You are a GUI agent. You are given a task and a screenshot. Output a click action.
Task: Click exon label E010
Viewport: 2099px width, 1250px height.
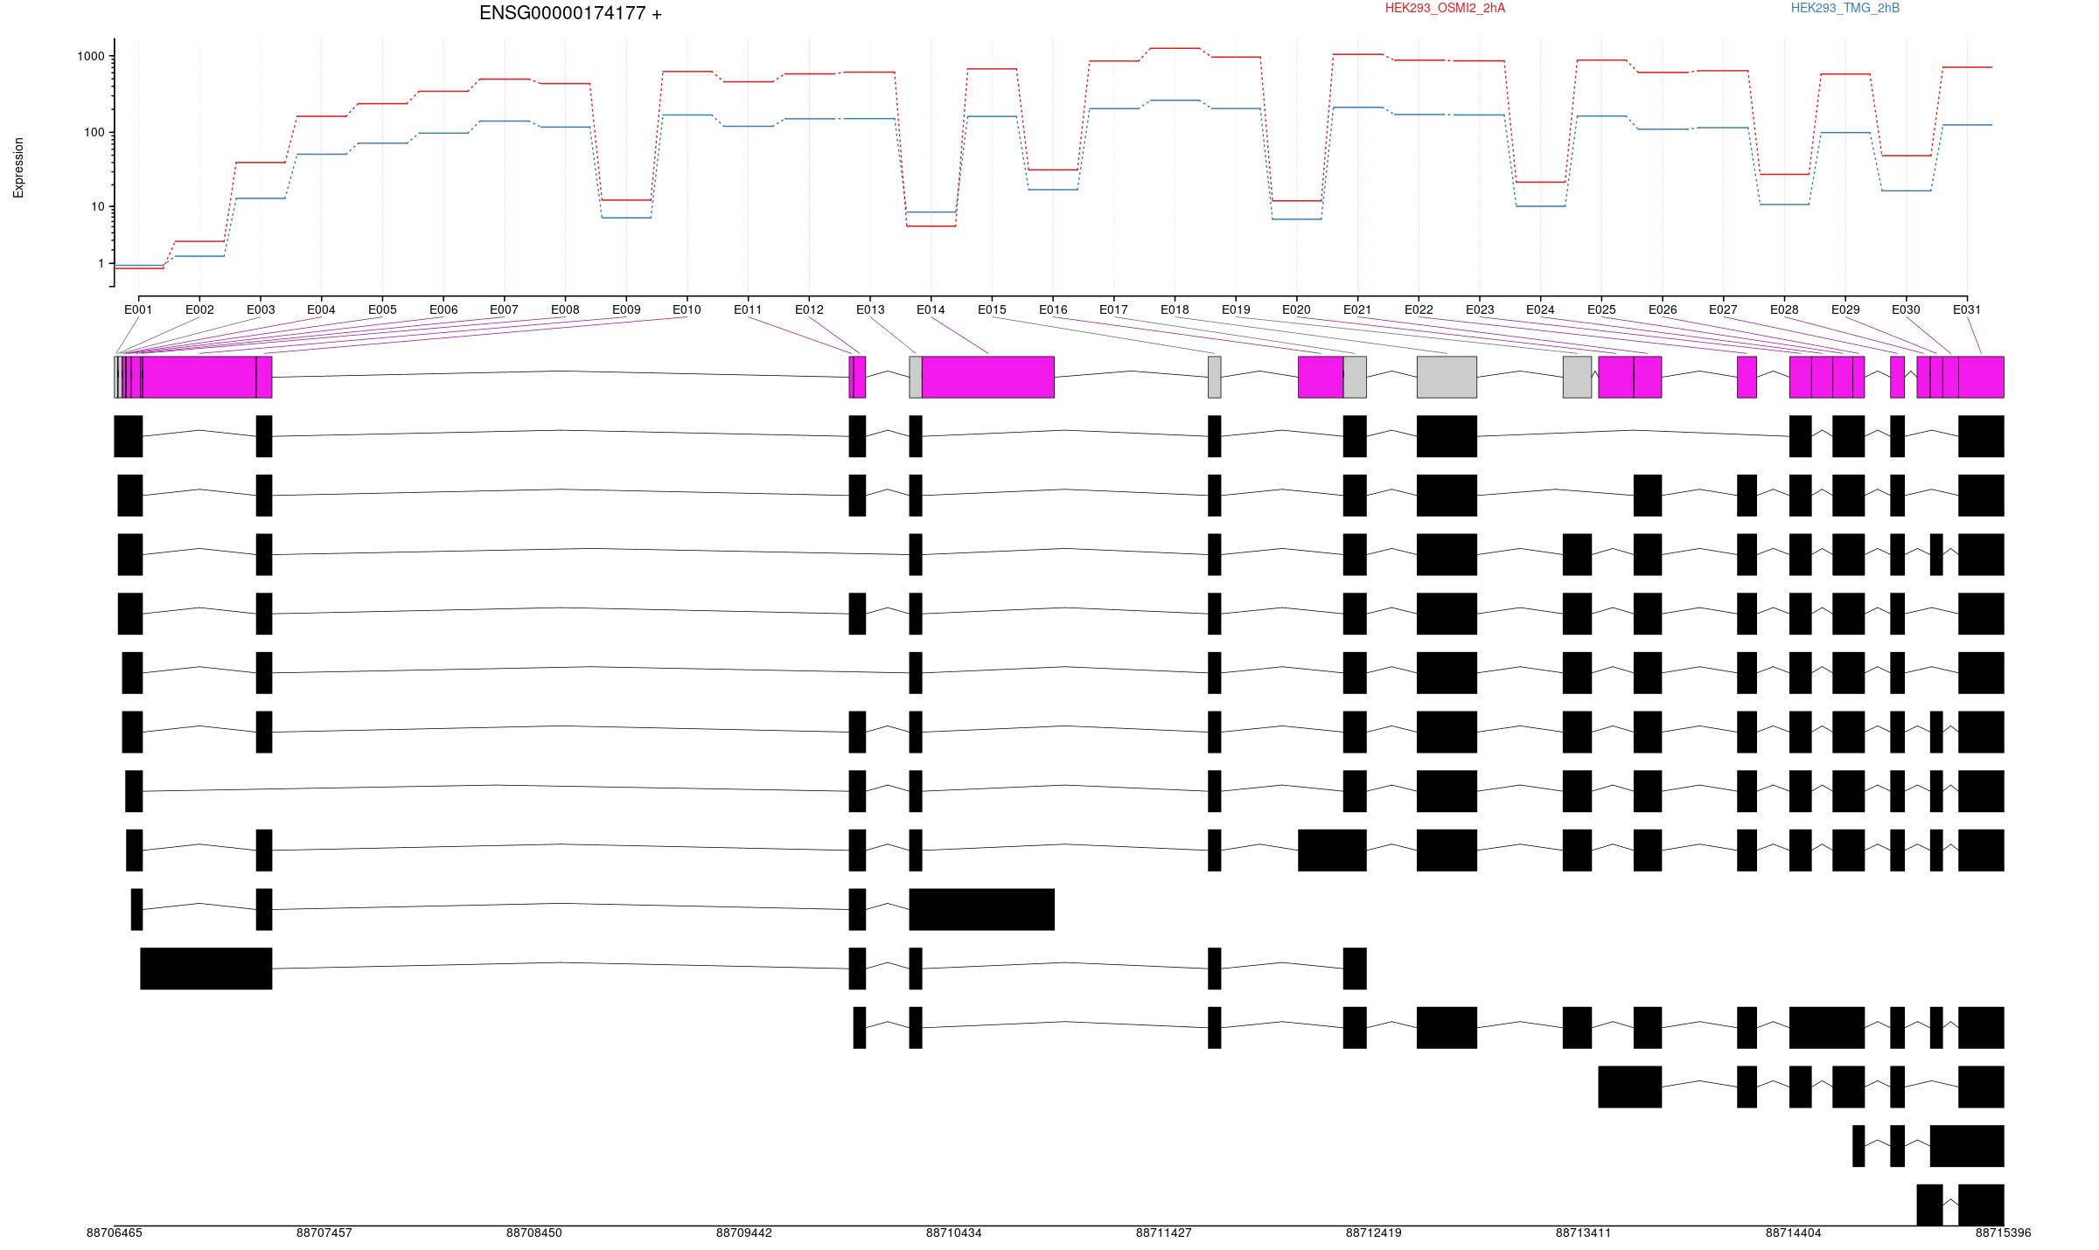click(x=687, y=309)
